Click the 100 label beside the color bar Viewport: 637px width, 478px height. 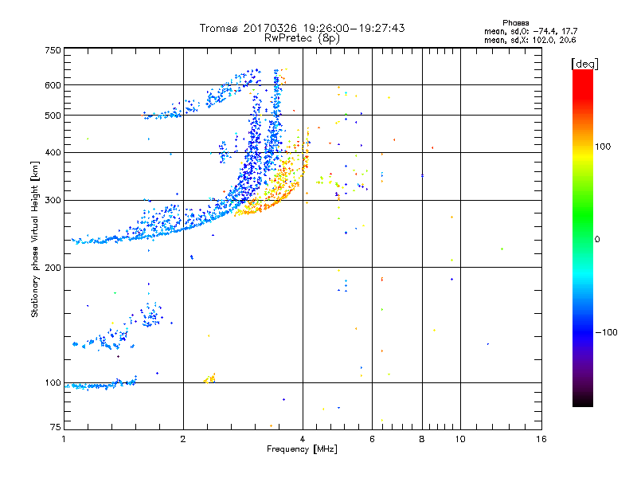pos(603,147)
